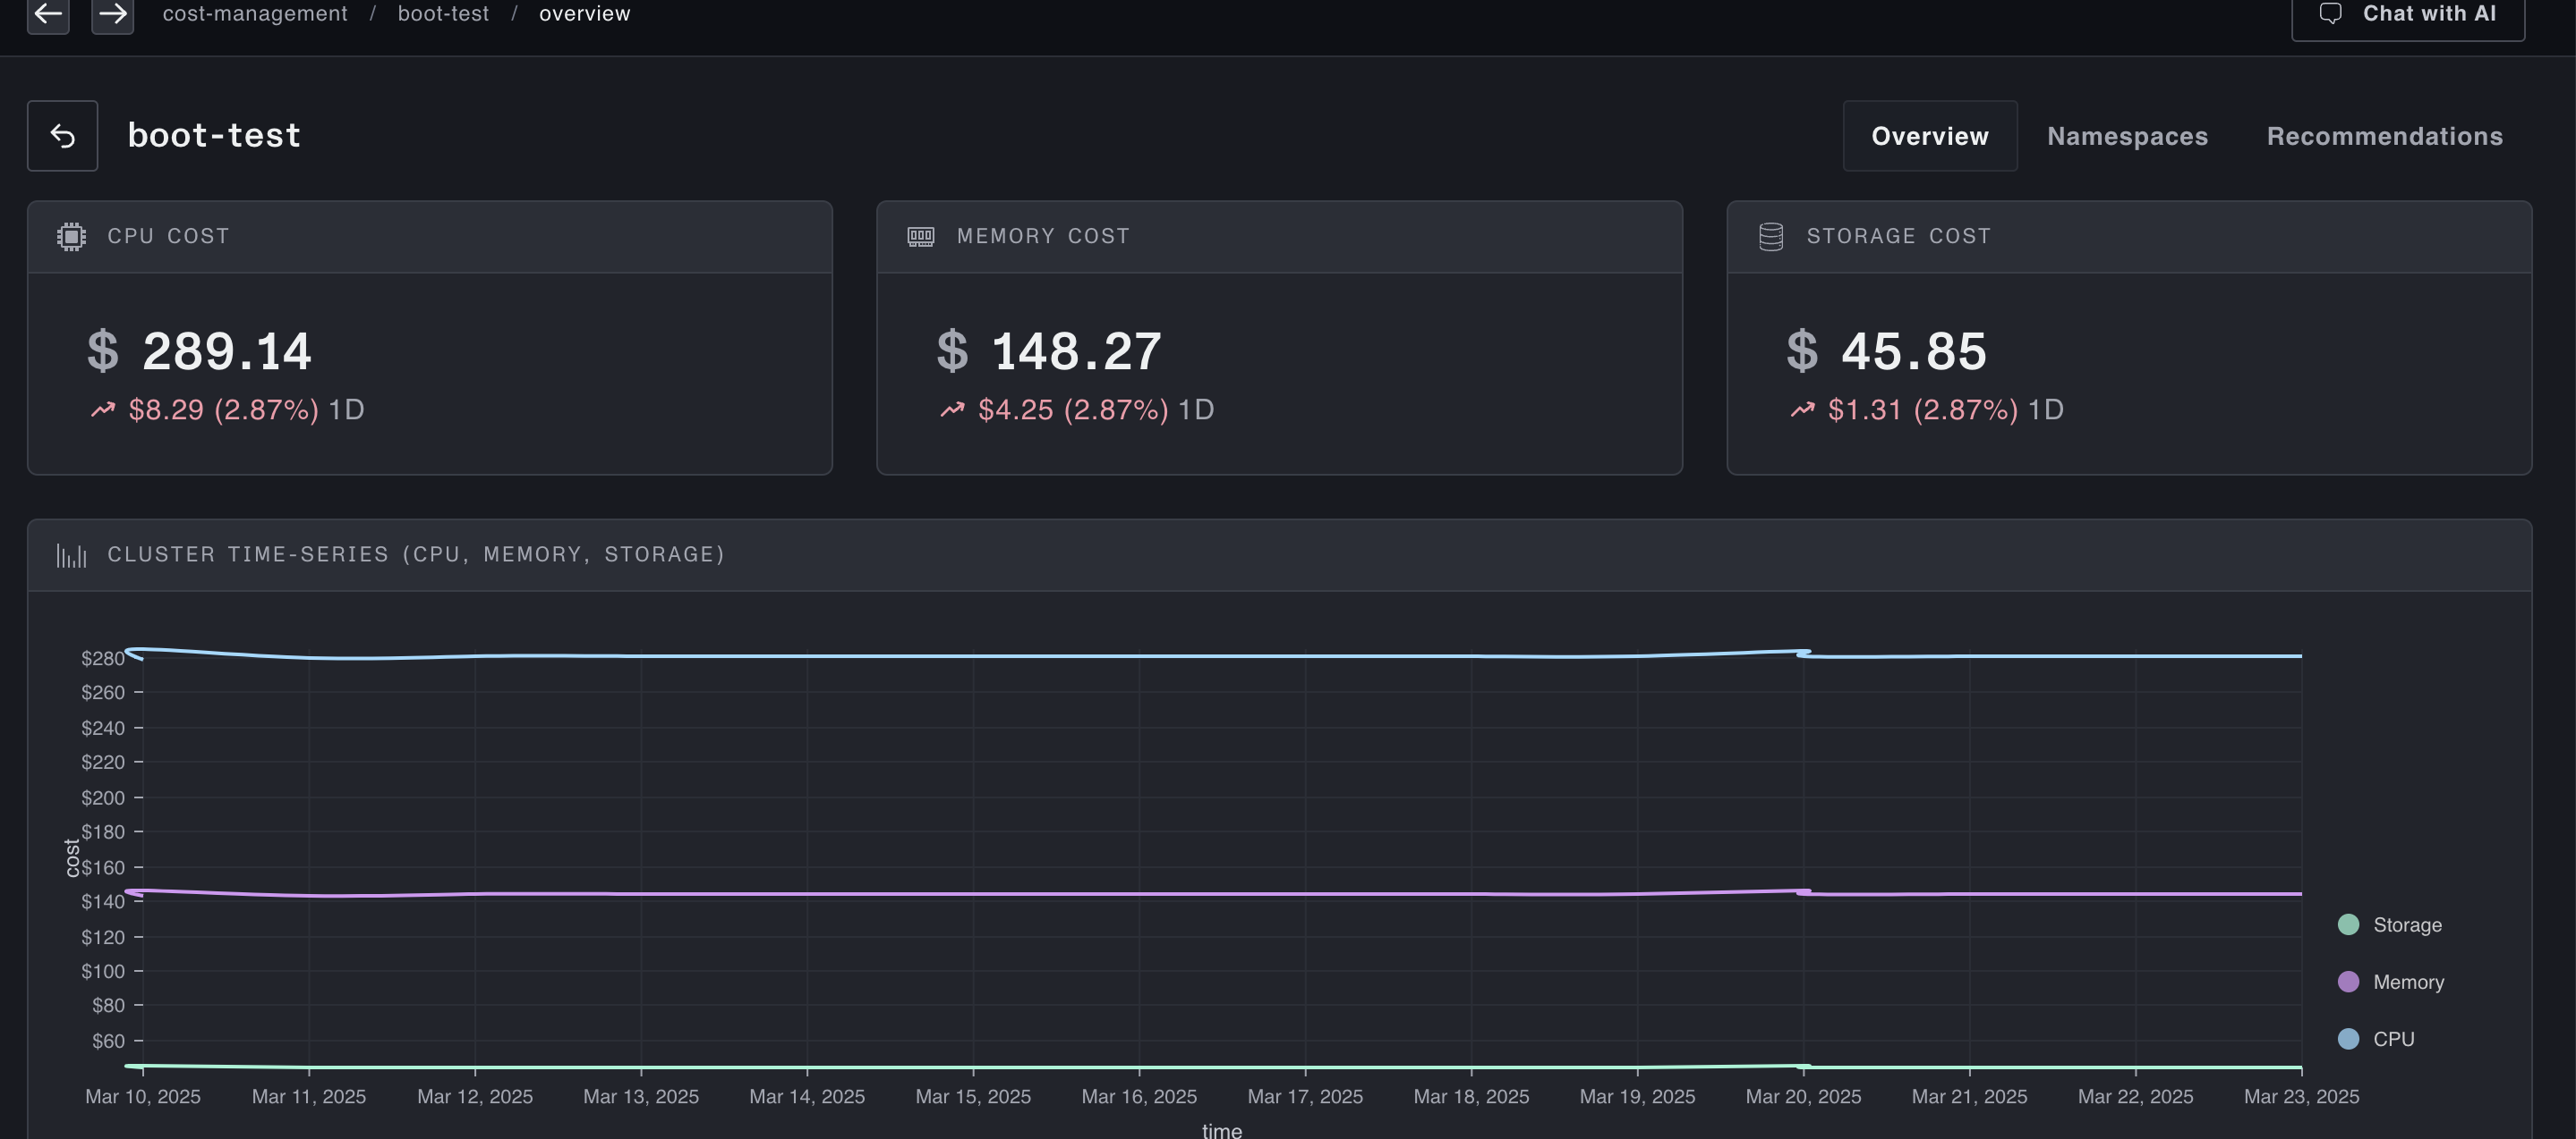Click the memory module icon
Screen dimensions: 2576x1139
tap(920, 237)
